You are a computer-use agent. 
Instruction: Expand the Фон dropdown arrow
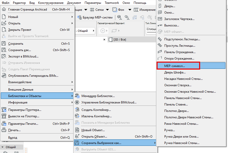point(130,10)
